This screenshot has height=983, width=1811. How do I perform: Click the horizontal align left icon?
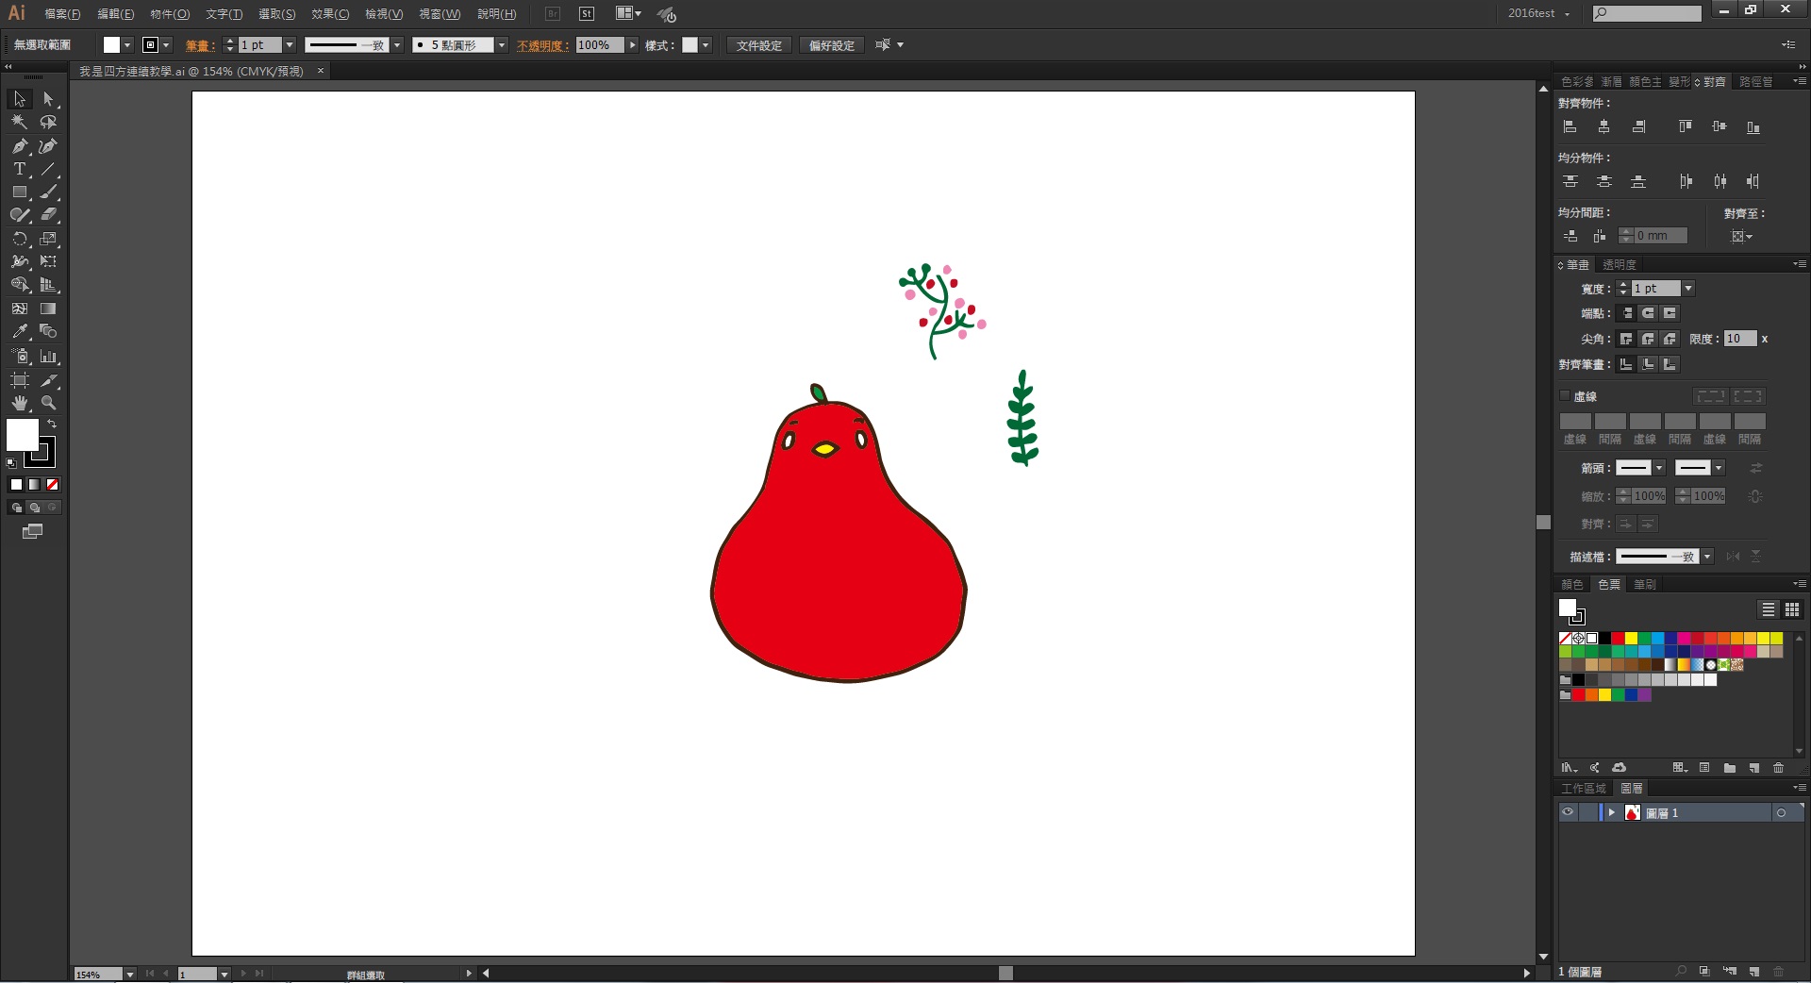(1570, 126)
